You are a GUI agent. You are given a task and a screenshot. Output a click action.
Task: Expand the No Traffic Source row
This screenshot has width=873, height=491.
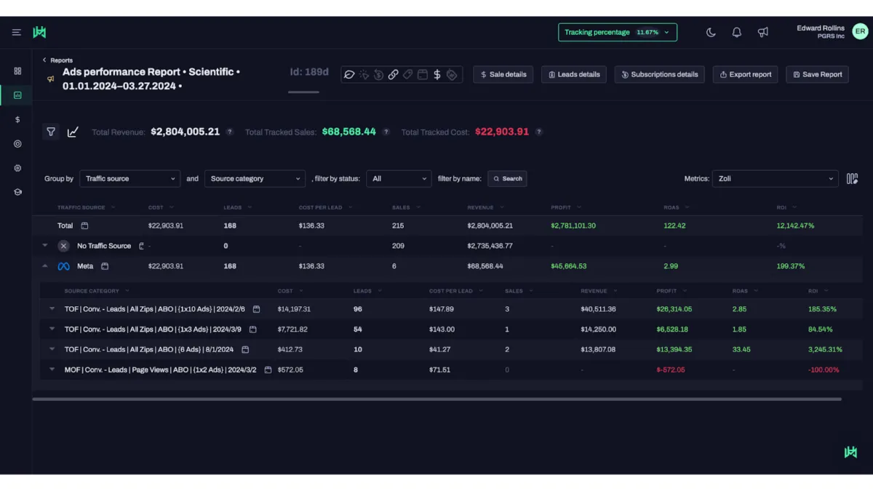click(45, 246)
